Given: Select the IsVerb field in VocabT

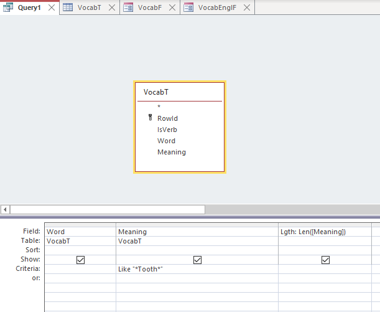Looking at the screenshot, I should 167,130.
